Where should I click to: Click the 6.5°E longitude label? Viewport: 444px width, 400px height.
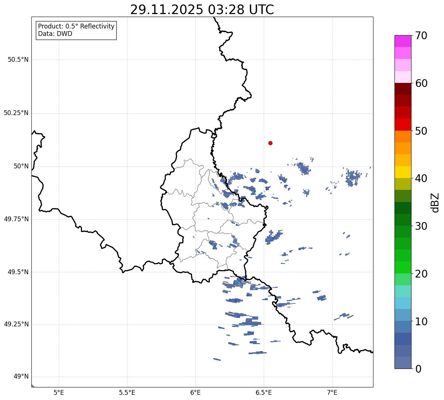264,393
